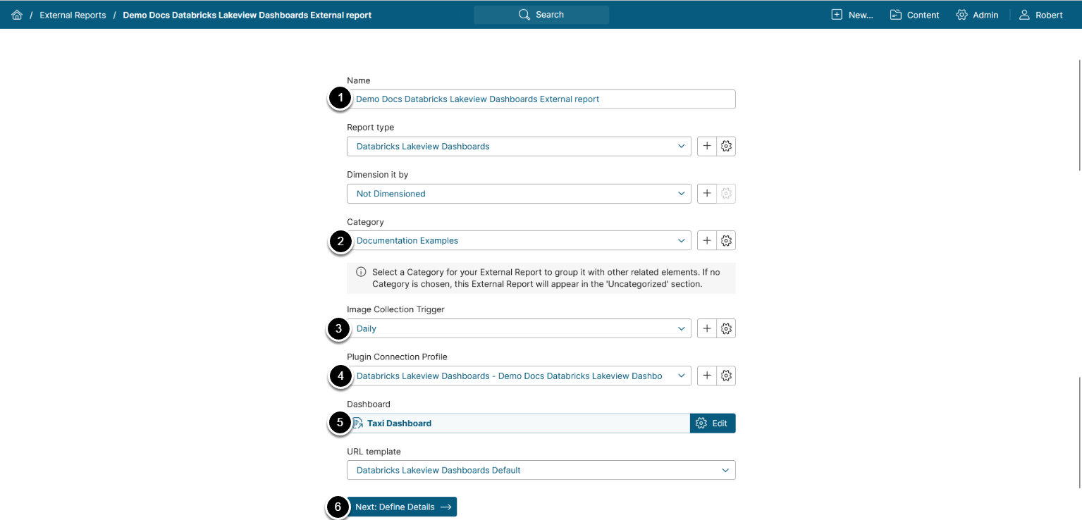Open the New... menu

point(852,15)
